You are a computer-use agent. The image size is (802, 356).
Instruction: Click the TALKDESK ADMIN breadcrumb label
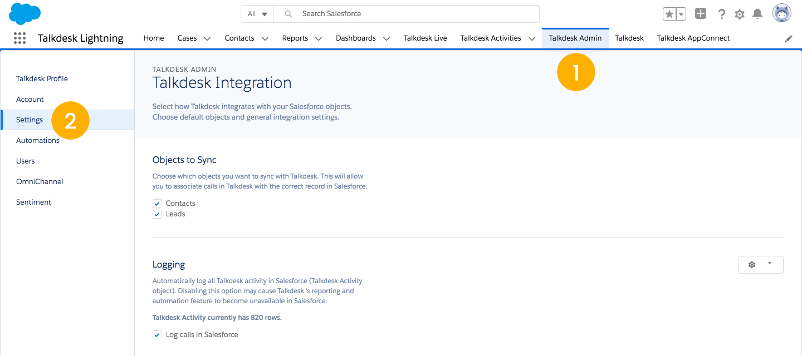[x=184, y=70]
